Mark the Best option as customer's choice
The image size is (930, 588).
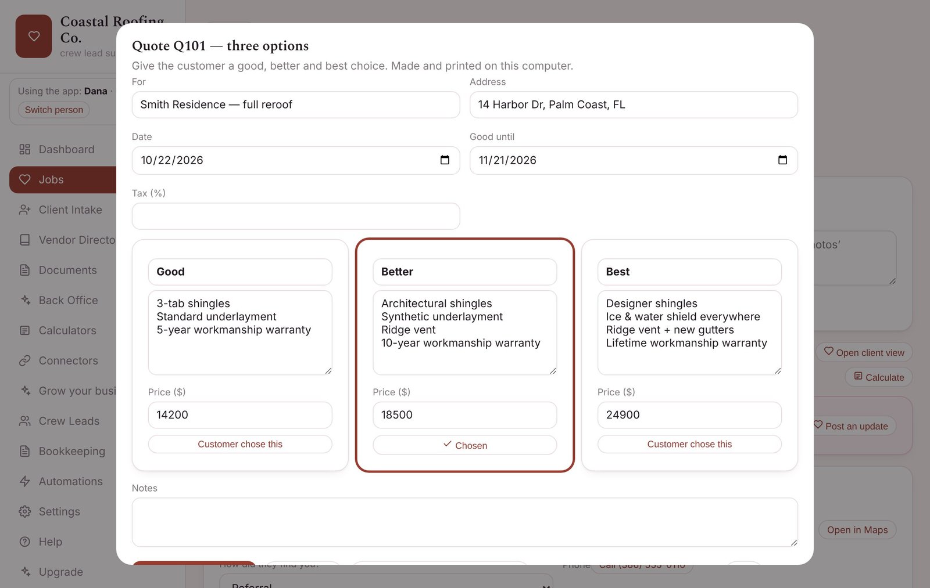coord(689,444)
